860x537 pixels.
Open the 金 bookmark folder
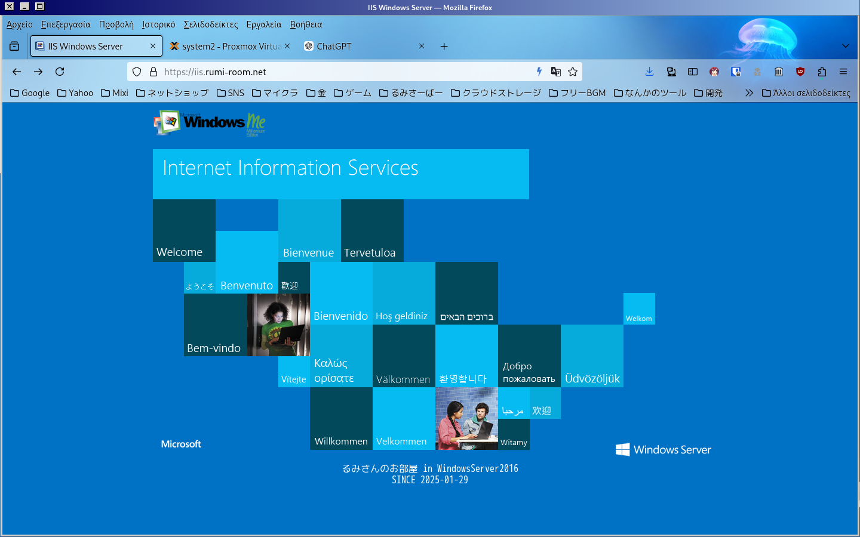pyautogui.click(x=316, y=92)
